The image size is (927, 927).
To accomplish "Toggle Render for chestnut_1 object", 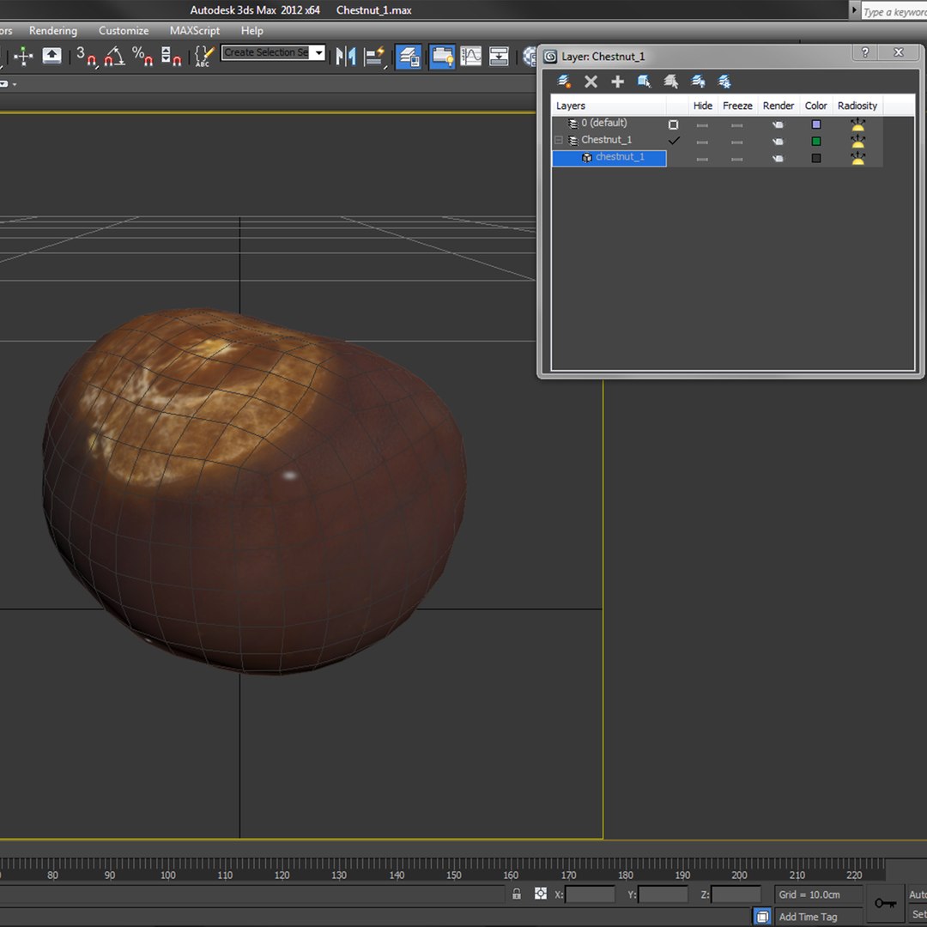I will coord(778,159).
